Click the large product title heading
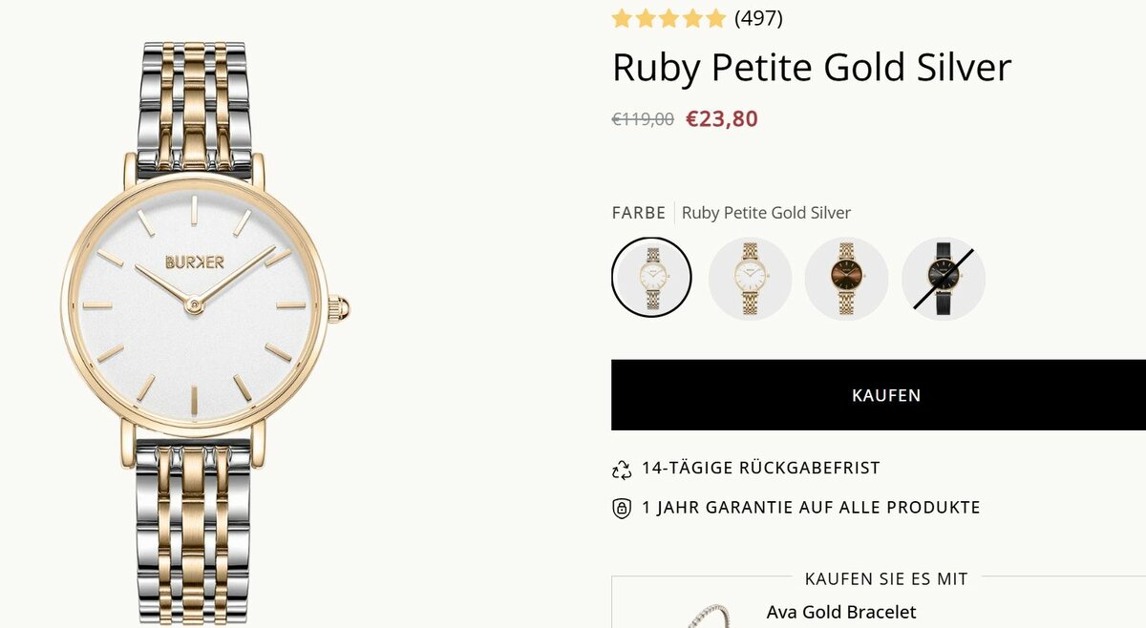Image resolution: width=1146 pixels, height=628 pixels. pyautogui.click(x=811, y=68)
